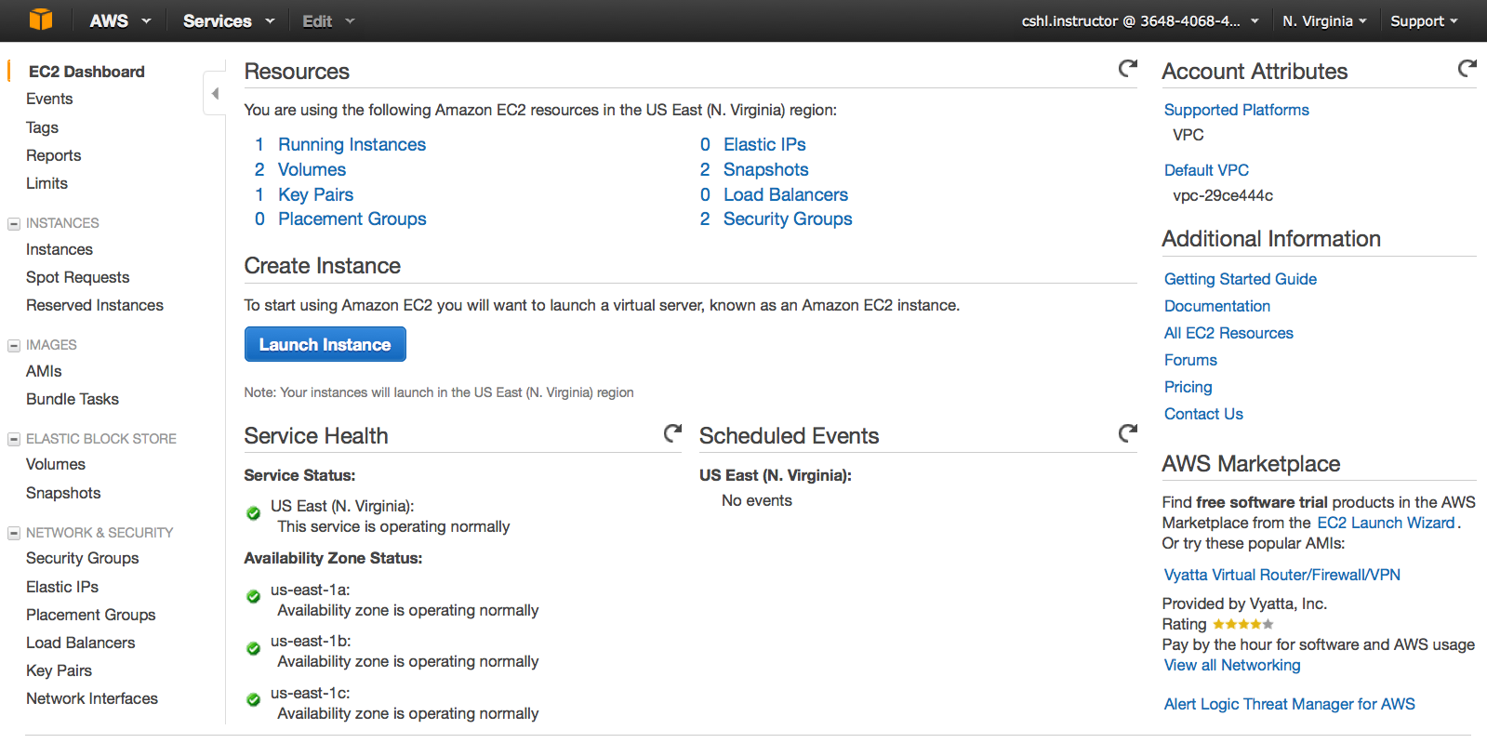Open the Support dropdown menu
Image resolution: width=1487 pixels, height=743 pixels.
click(1424, 20)
